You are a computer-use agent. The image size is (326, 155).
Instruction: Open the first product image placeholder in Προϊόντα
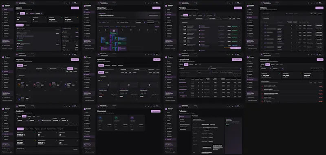coord(108,85)
